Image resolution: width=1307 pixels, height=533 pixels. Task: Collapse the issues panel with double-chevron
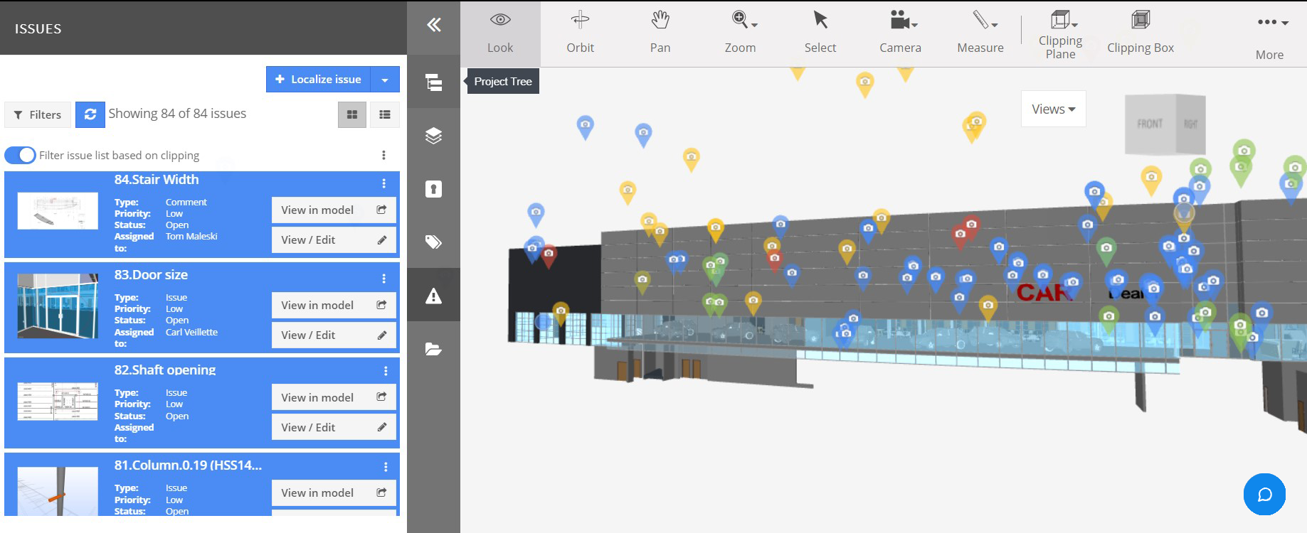pos(433,26)
